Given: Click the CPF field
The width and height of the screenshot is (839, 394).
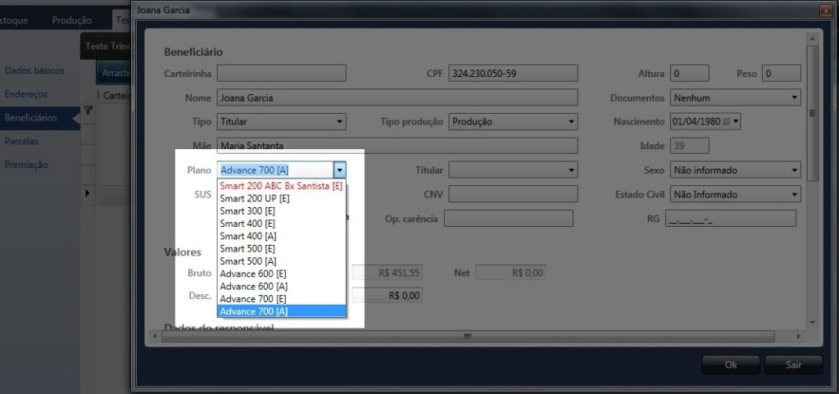Looking at the screenshot, I should point(513,73).
